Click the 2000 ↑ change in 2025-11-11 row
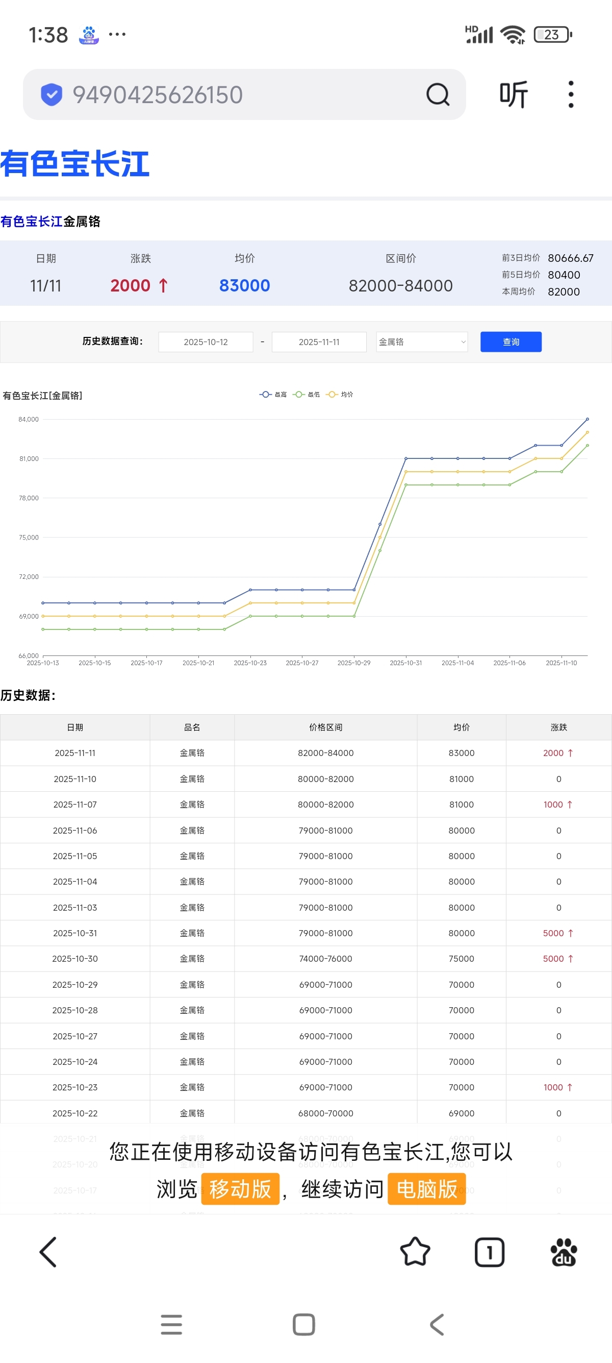The height and width of the screenshot is (1363, 612). pyautogui.click(x=558, y=753)
